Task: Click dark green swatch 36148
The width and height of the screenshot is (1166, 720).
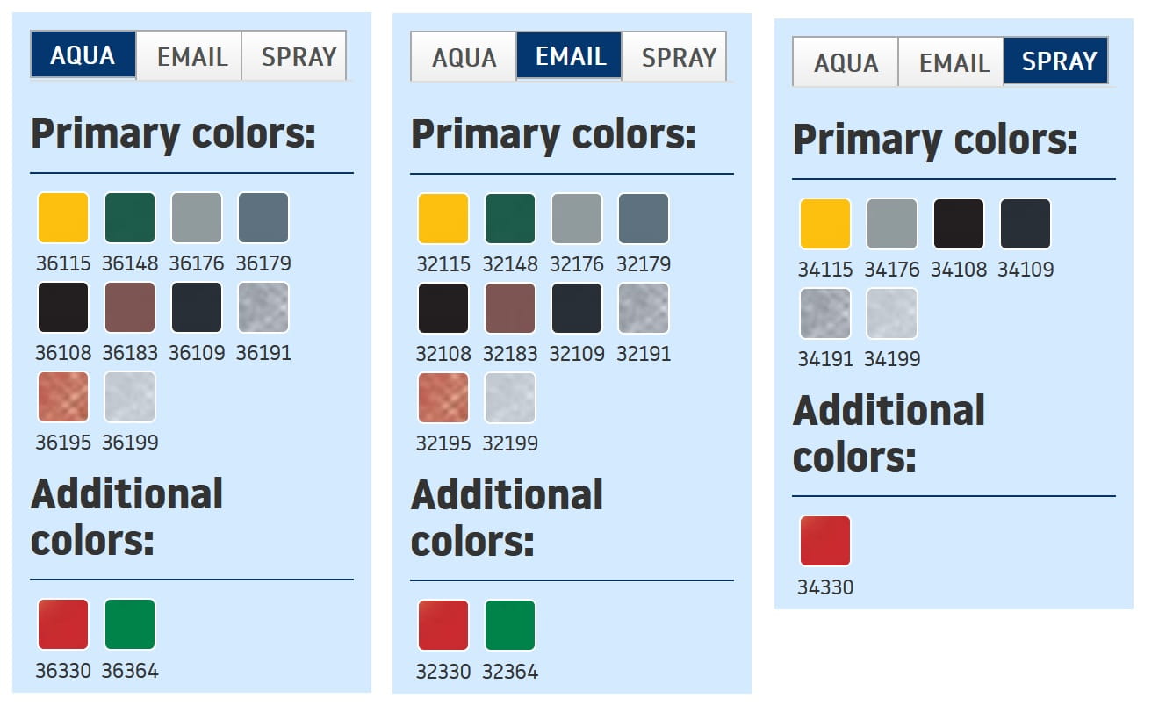Action: pyautogui.click(x=130, y=218)
